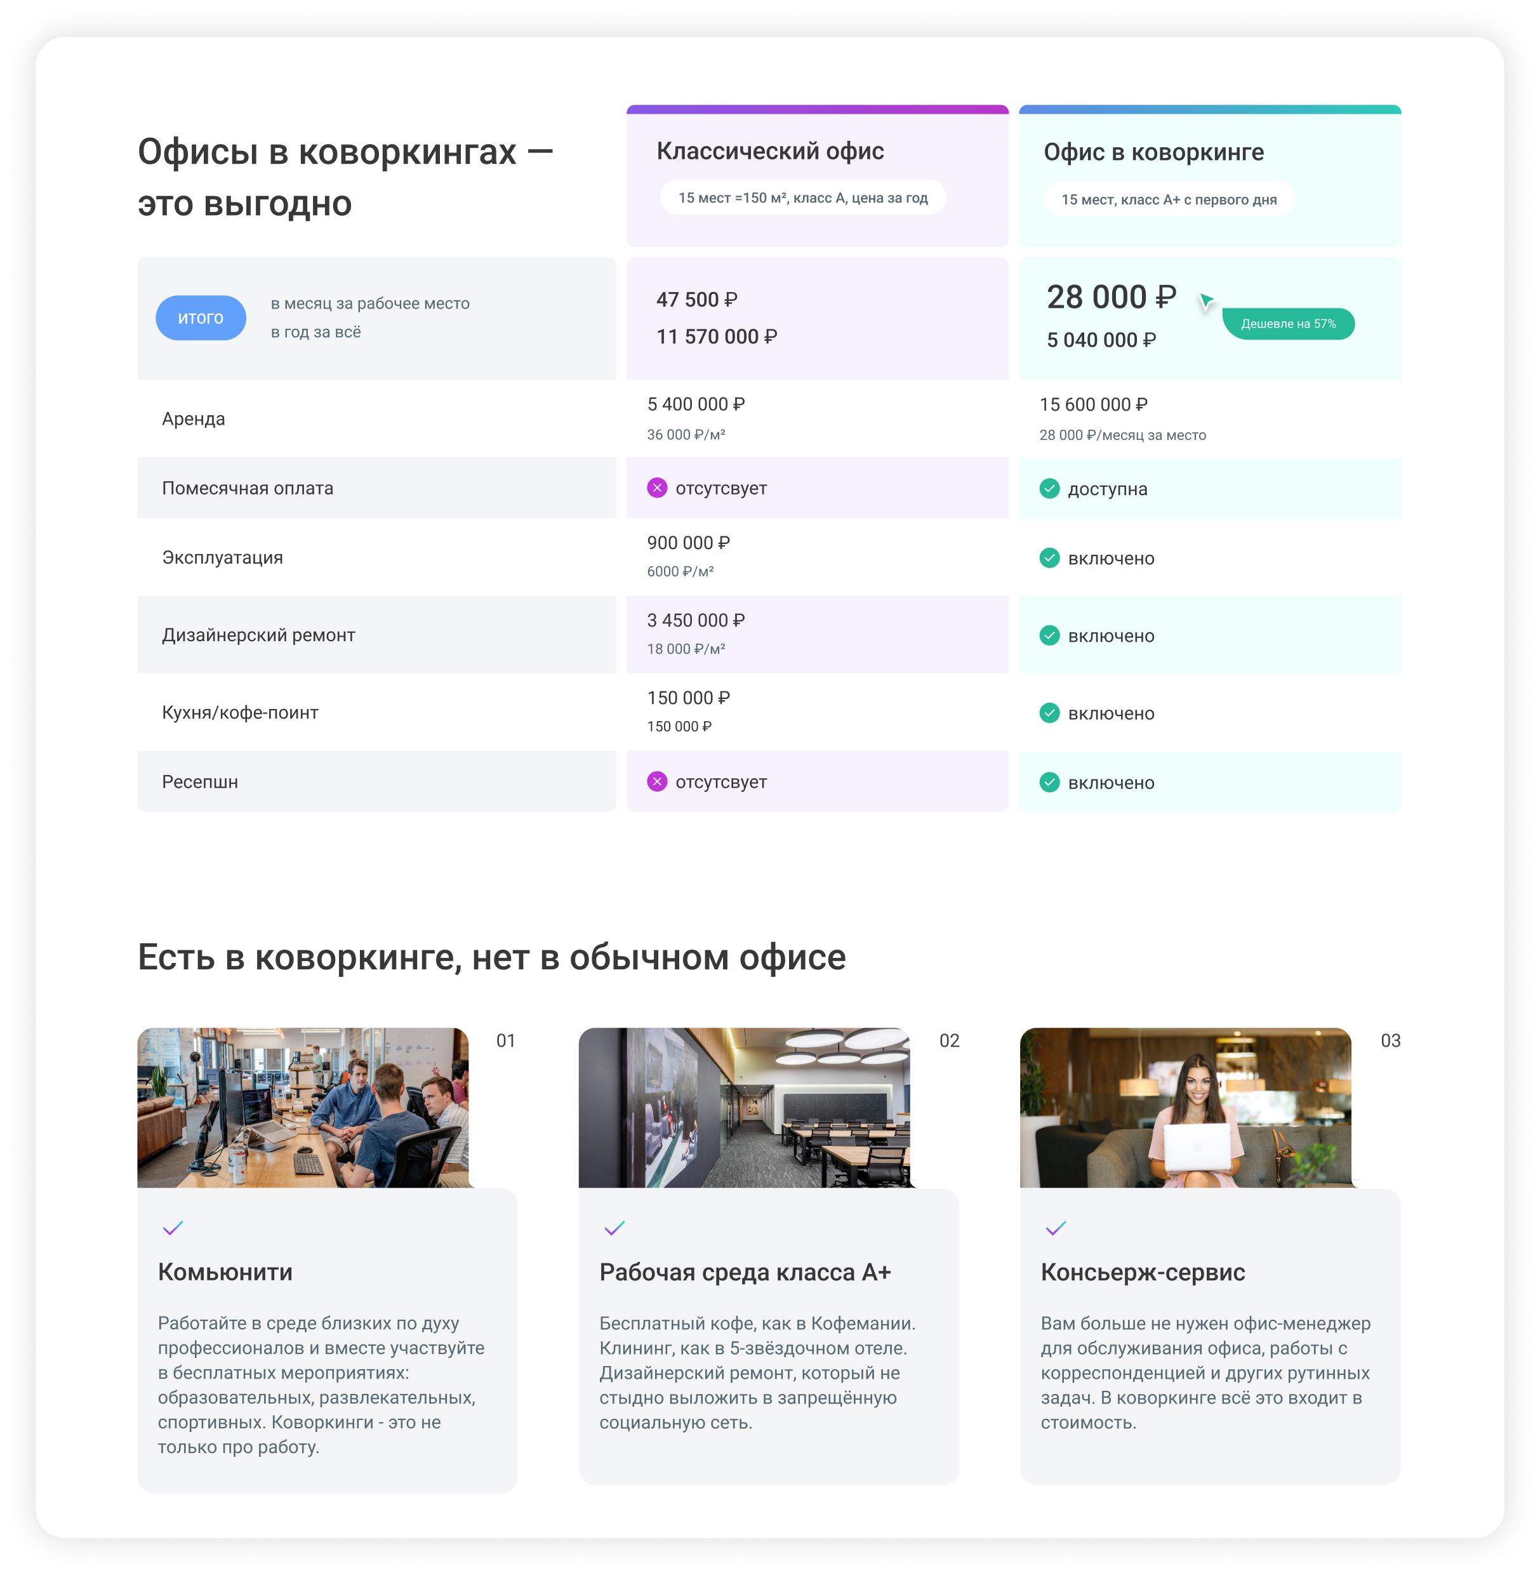Select the Классический офис column header
Screen dimensions: 1540x1573
coord(770,151)
